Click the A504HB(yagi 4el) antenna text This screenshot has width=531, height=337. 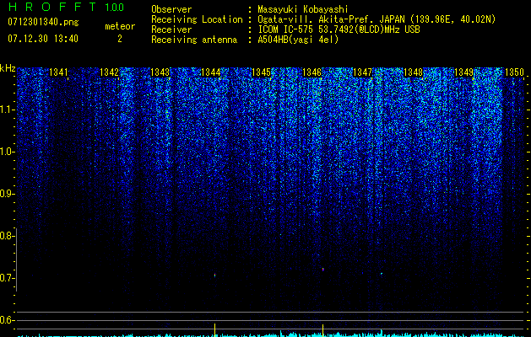298,40
